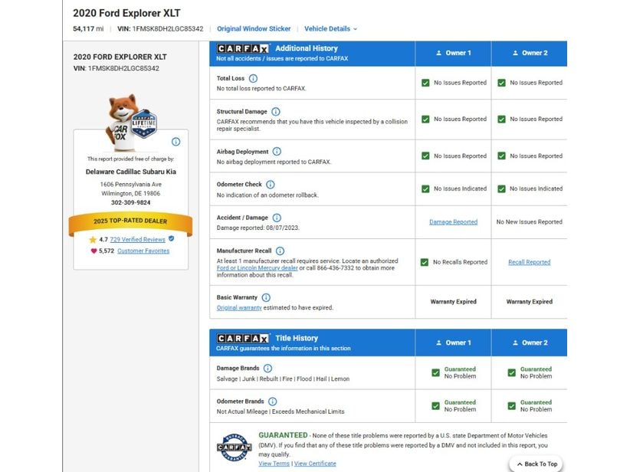630x472 pixels.
Task: Click Odometer Check Owner 1 green checkmark
Action: pyautogui.click(x=425, y=188)
